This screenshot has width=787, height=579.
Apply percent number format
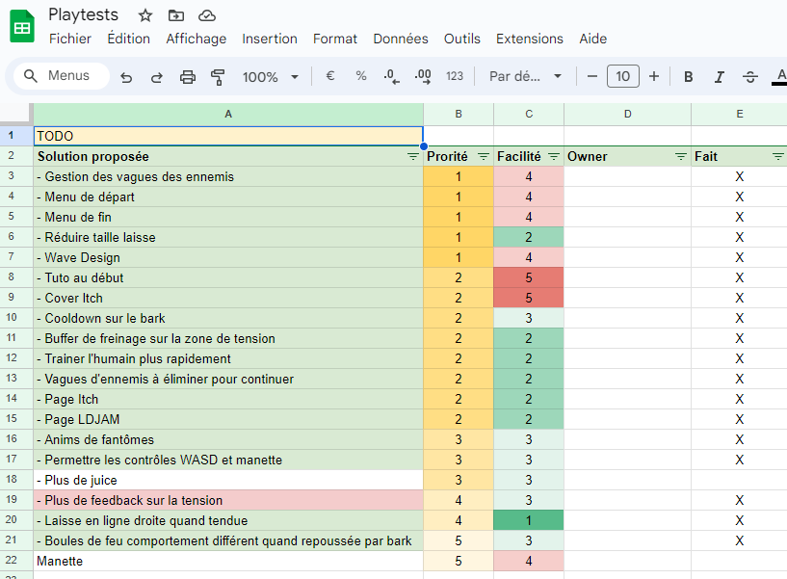tap(361, 76)
